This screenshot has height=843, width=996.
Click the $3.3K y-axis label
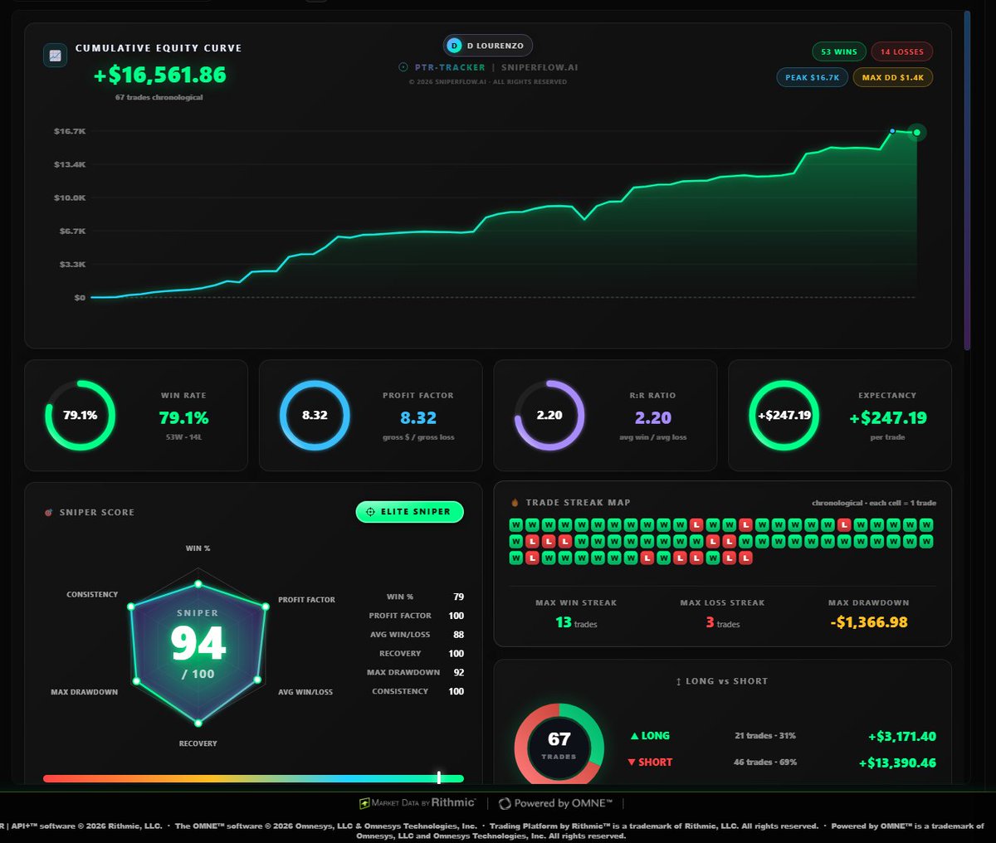(72, 264)
